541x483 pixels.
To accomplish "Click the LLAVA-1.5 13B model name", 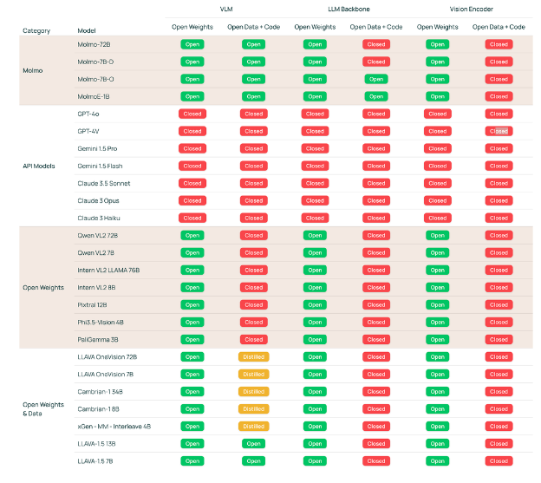I will pos(96,444).
